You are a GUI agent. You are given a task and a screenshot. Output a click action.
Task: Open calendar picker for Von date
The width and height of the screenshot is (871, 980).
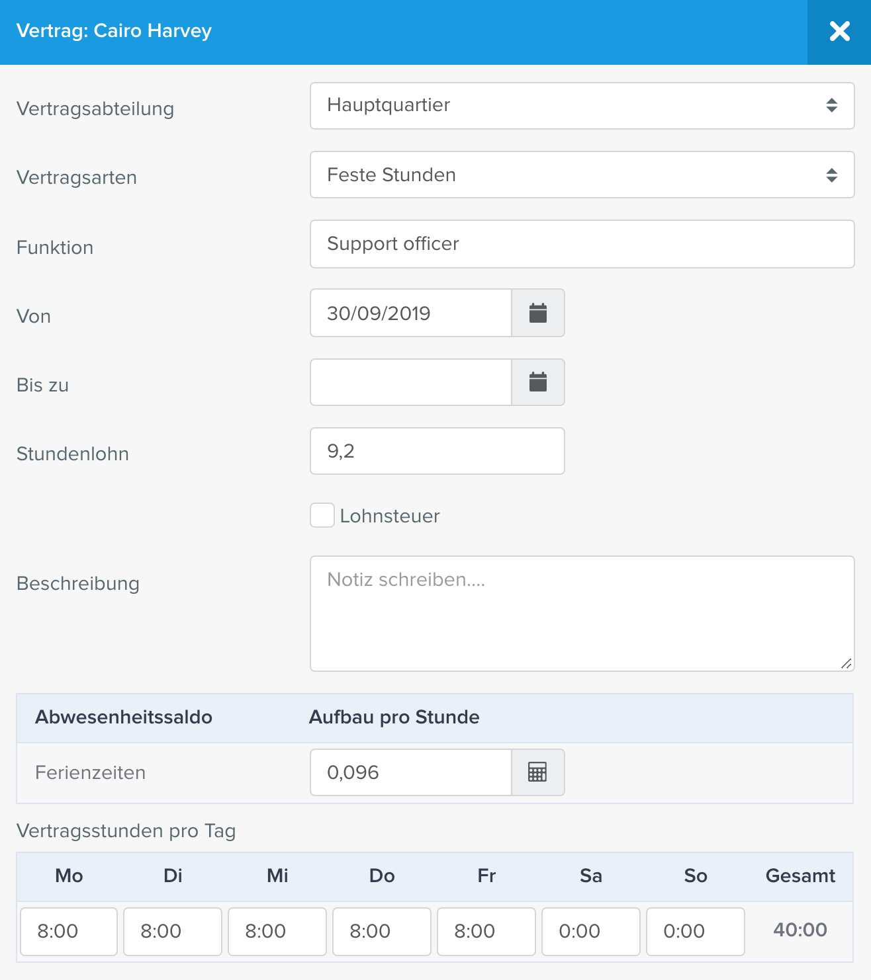click(x=538, y=313)
